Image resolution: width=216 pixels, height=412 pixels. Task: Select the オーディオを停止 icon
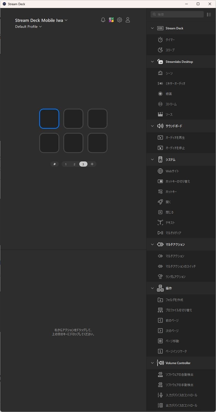(x=160, y=148)
